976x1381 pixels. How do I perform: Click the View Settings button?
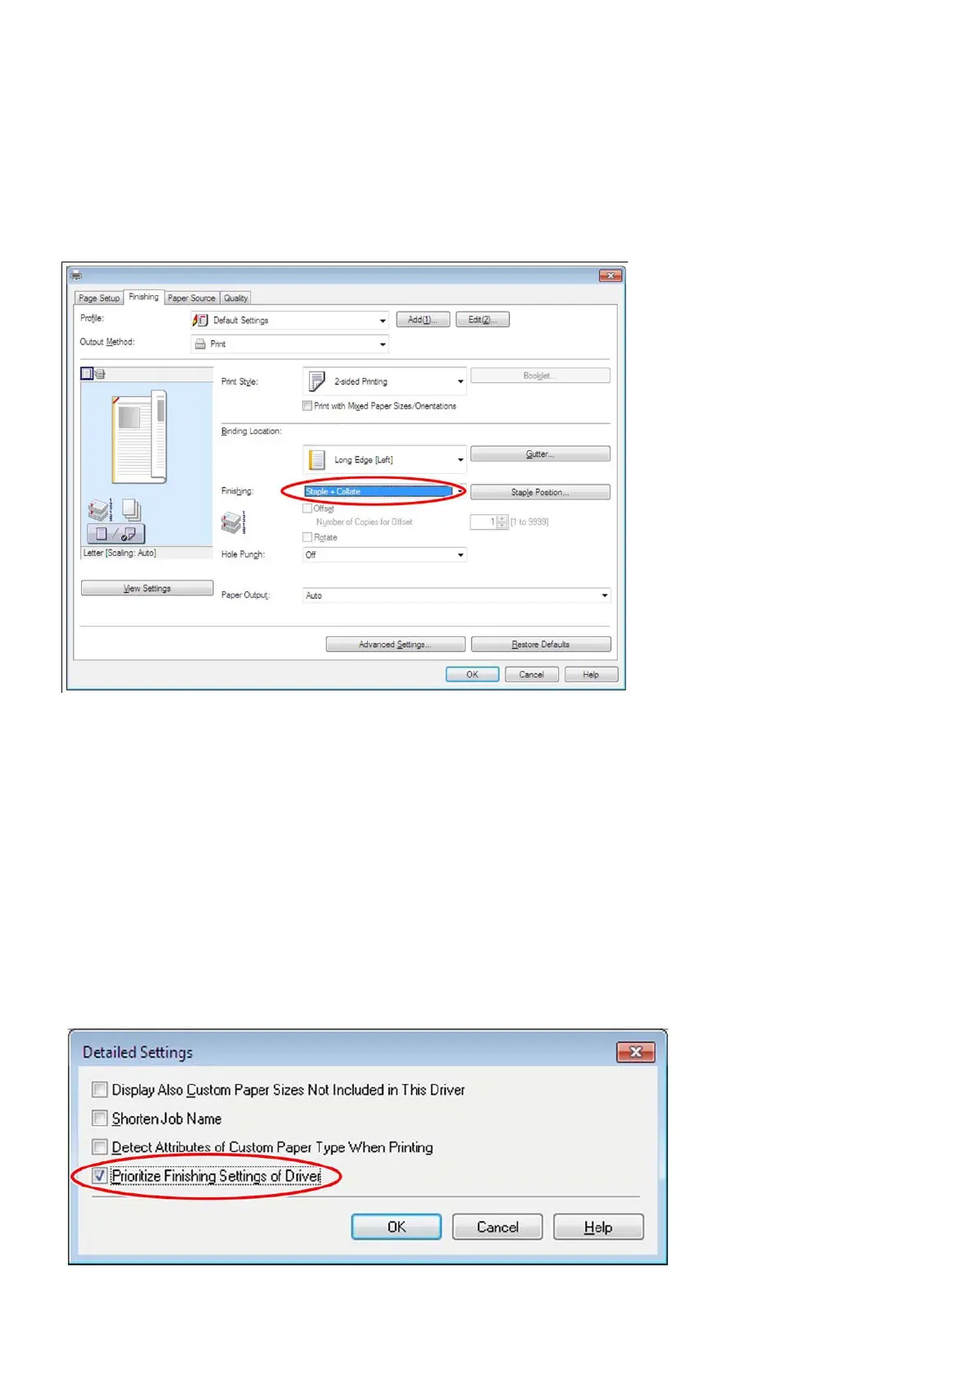tap(148, 589)
